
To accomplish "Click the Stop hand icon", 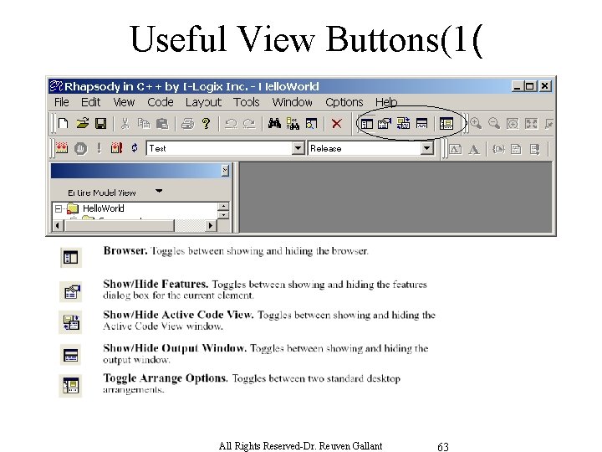I will 80,148.
